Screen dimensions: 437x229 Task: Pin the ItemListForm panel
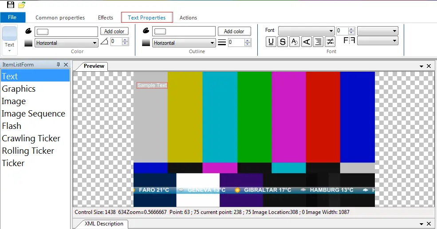(58, 65)
